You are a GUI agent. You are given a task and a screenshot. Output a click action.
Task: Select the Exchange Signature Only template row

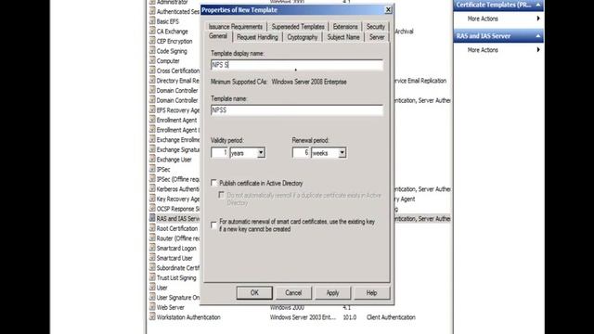(x=174, y=149)
